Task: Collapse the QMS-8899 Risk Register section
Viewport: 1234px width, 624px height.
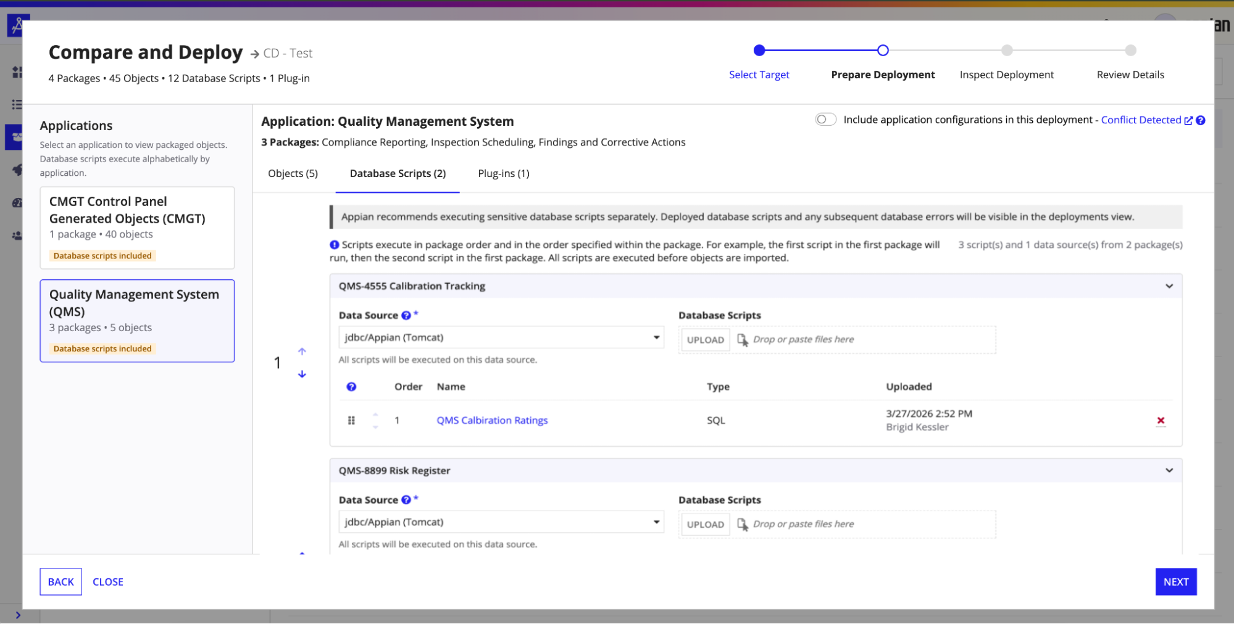Action: tap(1169, 470)
